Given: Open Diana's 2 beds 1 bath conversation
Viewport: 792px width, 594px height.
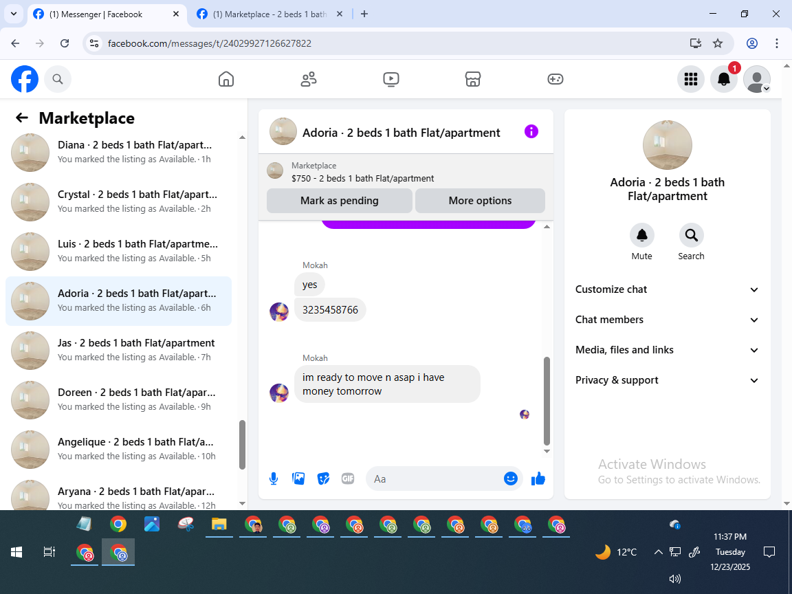Looking at the screenshot, I should (x=119, y=152).
